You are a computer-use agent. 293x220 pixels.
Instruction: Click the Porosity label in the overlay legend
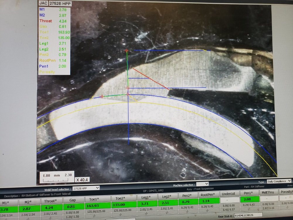pos(47,72)
